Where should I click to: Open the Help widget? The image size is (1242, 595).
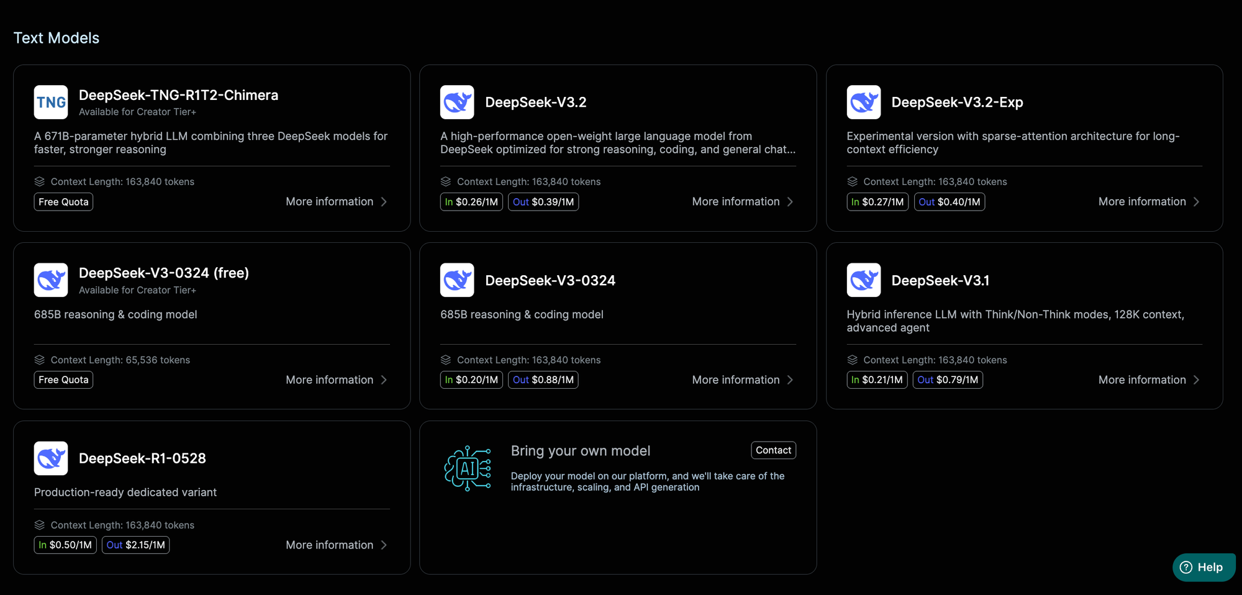(1203, 567)
